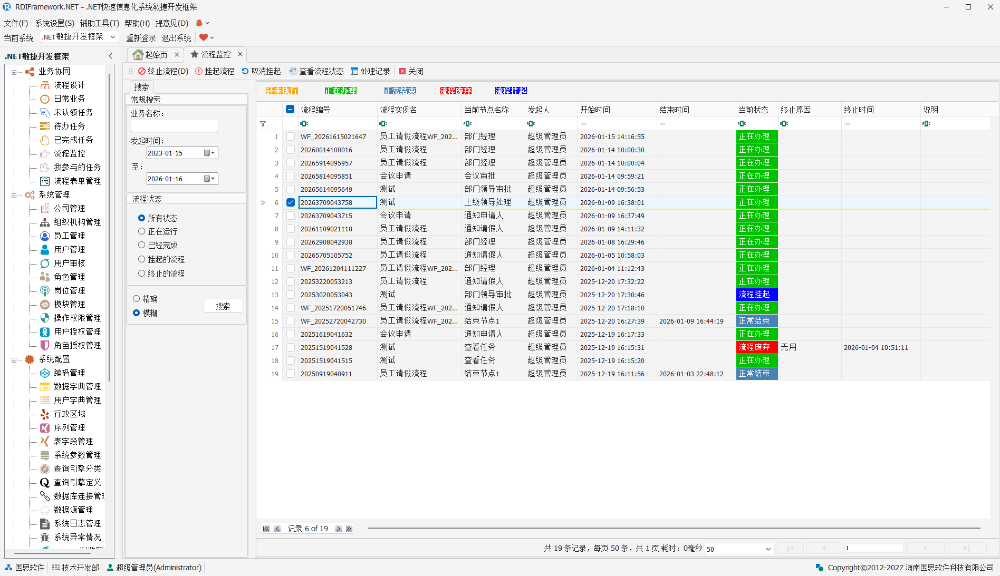The height and width of the screenshot is (576, 1000).
Task: Open the 系统设置(S) menu
Action: coord(54,23)
